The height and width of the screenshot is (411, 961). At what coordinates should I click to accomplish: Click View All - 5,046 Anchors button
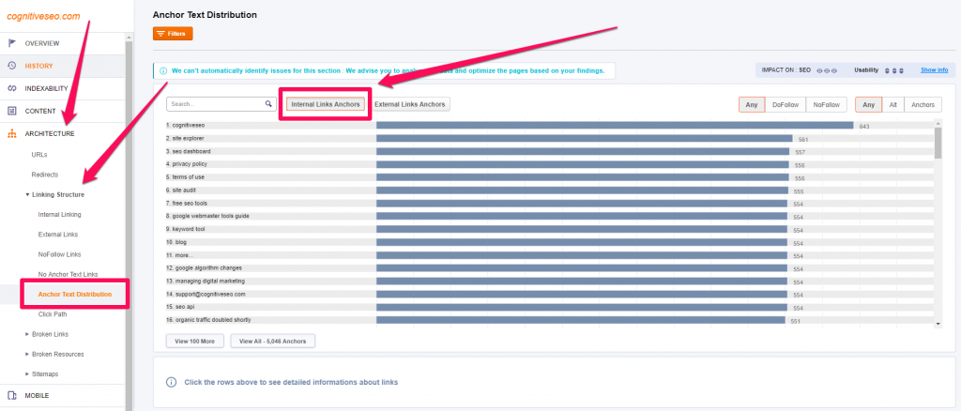[x=273, y=342]
